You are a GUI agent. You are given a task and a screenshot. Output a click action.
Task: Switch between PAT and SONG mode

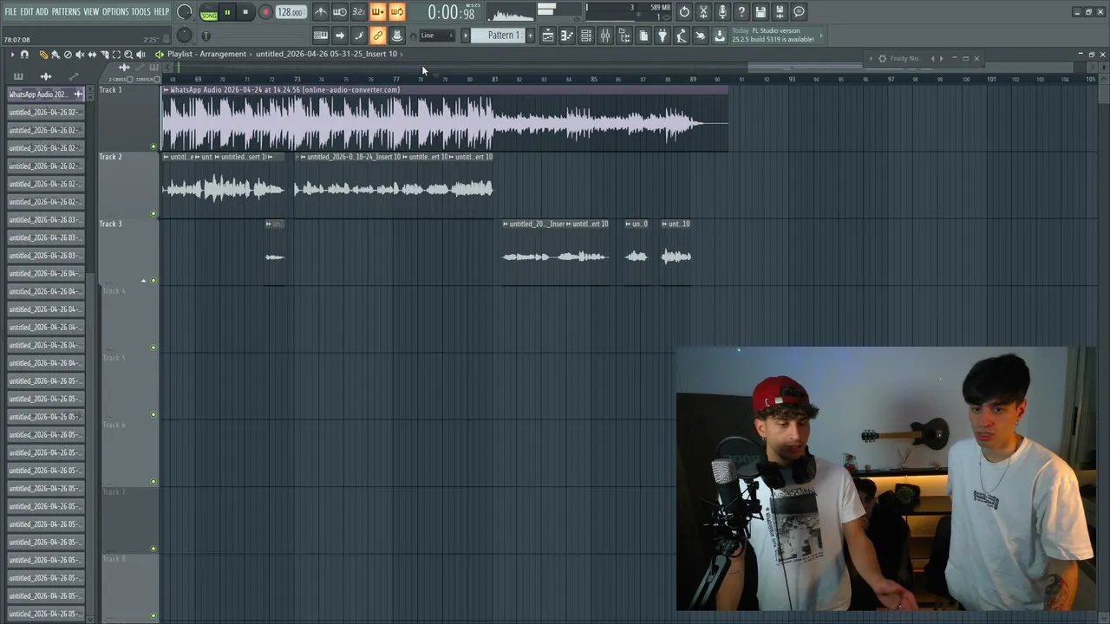click(x=209, y=13)
